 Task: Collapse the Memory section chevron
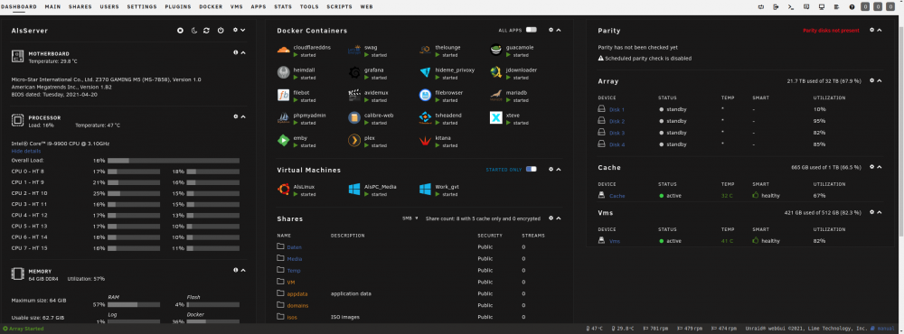pos(243,270)
